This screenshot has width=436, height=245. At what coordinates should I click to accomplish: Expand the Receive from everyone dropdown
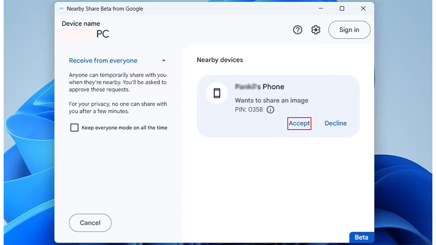(x=117, y=61)
